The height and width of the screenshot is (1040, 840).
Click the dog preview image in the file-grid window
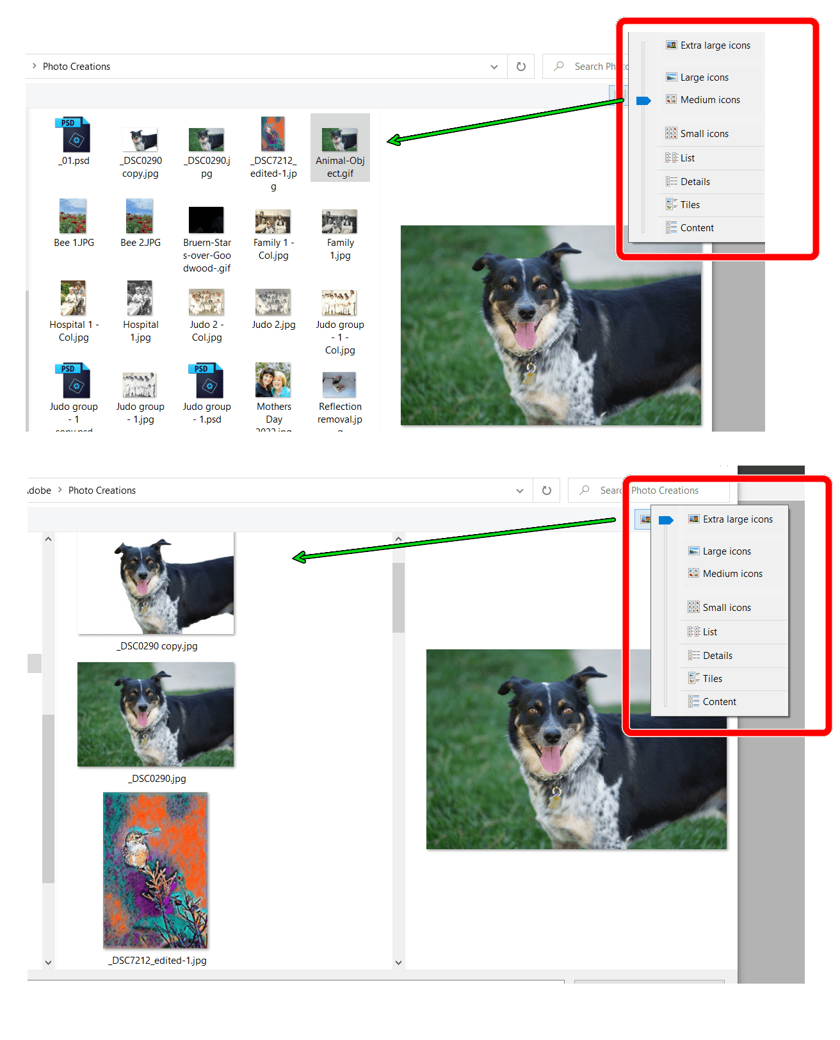[551, 325]
